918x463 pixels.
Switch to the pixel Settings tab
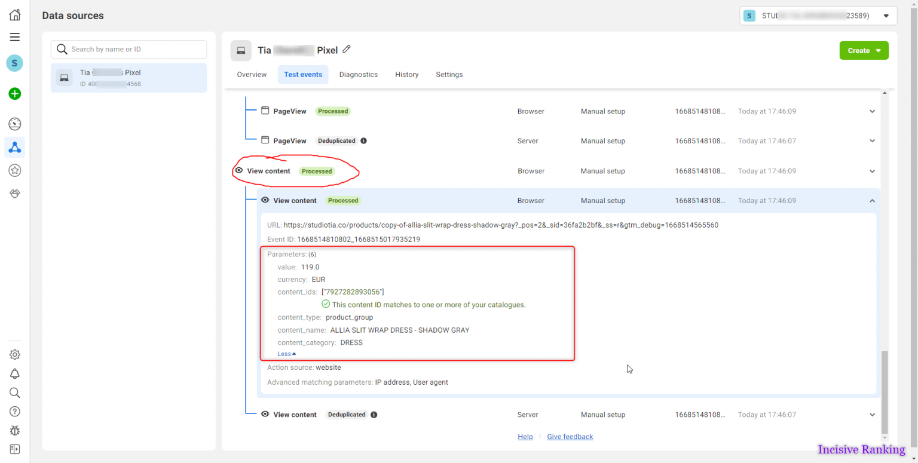click(x=449, y=75)
